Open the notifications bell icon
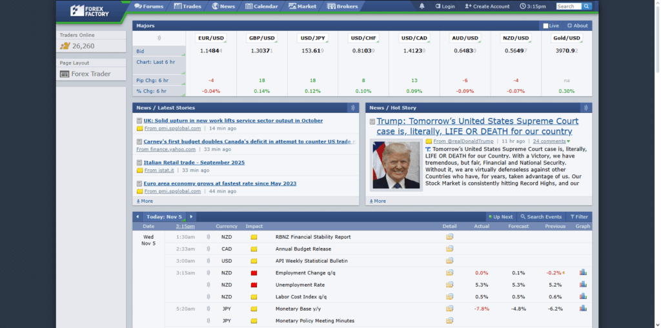The width and height of the screenshot is (661, 328). 422,6
